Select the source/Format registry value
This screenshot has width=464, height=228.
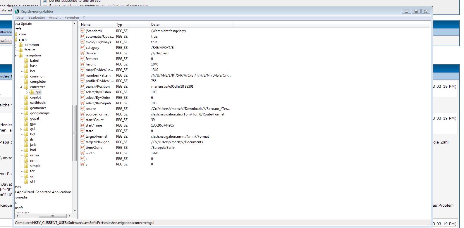pyautogui.click(x=97, y=114)
